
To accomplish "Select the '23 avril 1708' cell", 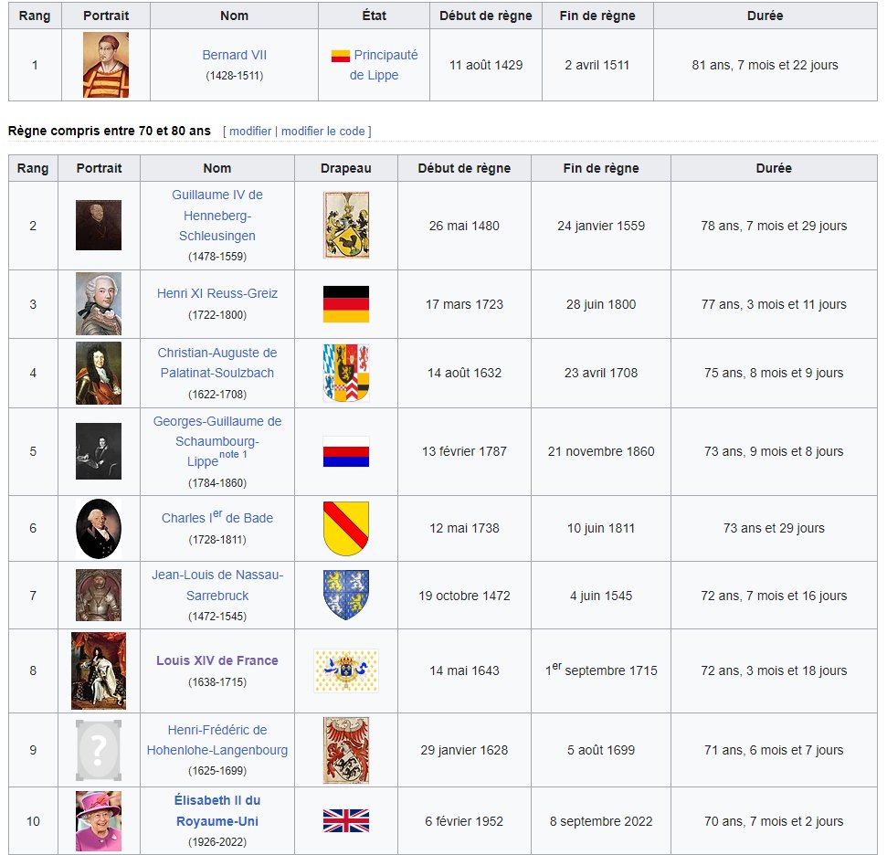I will [601, 373].
